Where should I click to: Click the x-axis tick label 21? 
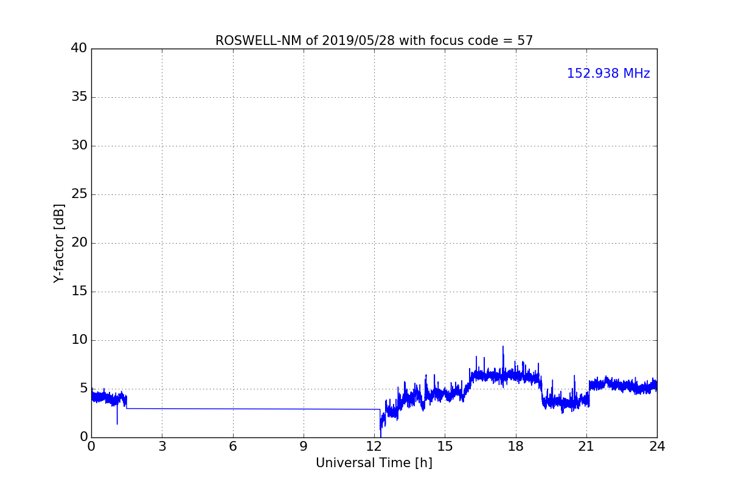click(x=586, y=447)
